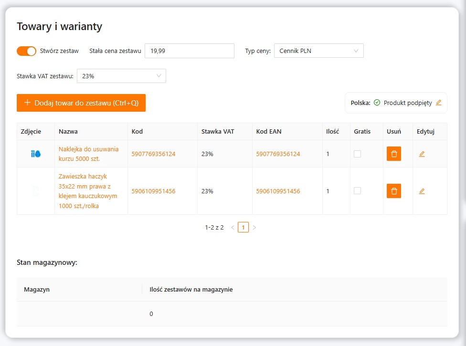Disable the Stwórz zestaw toggle

[26, 51]
